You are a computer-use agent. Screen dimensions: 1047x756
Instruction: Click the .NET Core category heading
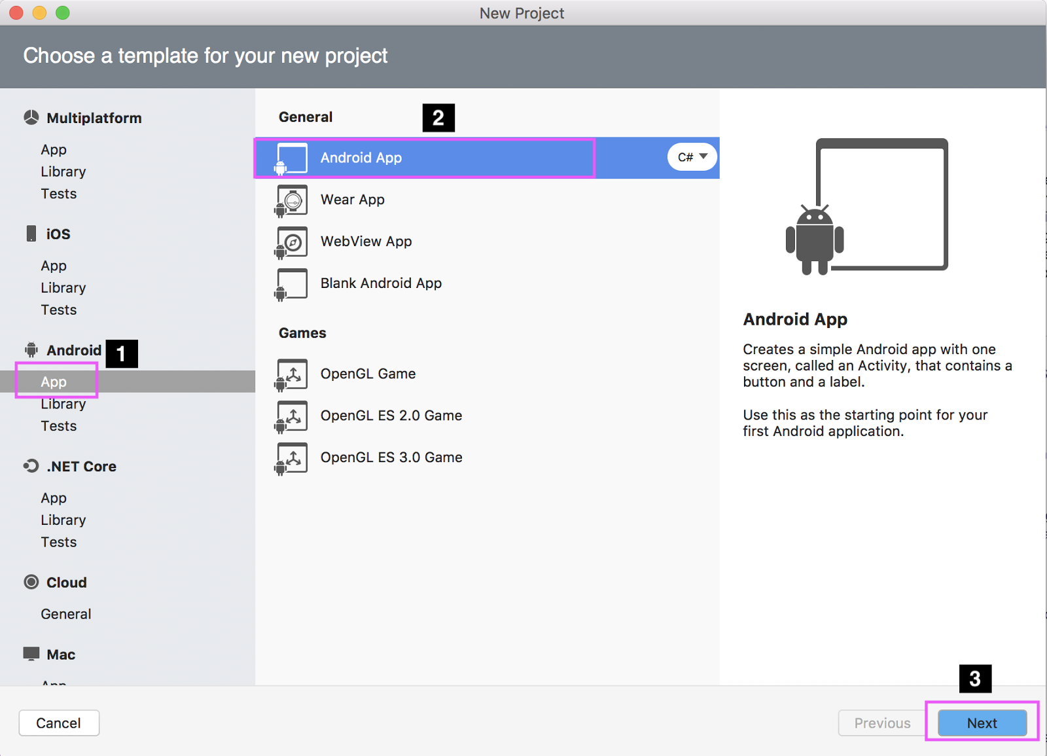pyautogui.click(x=82, y=466)
